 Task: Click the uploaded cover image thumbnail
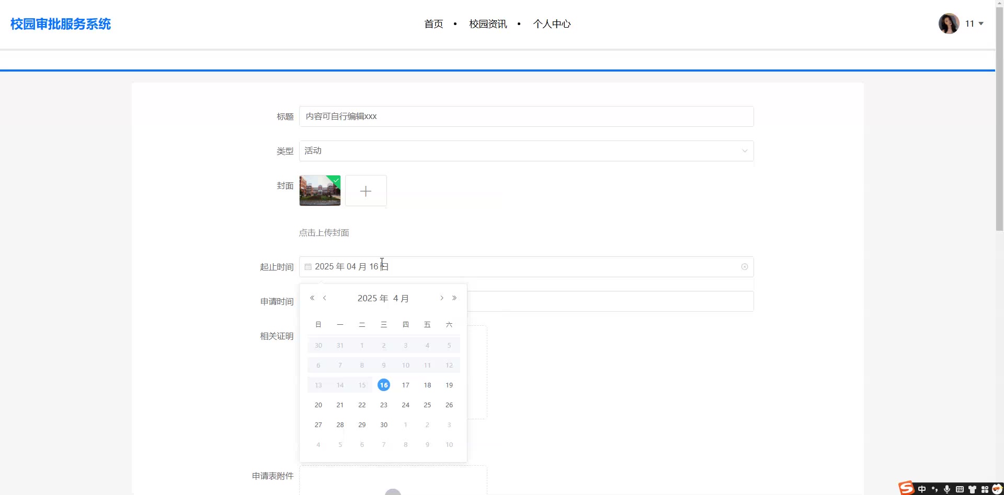tap(320, 191)
